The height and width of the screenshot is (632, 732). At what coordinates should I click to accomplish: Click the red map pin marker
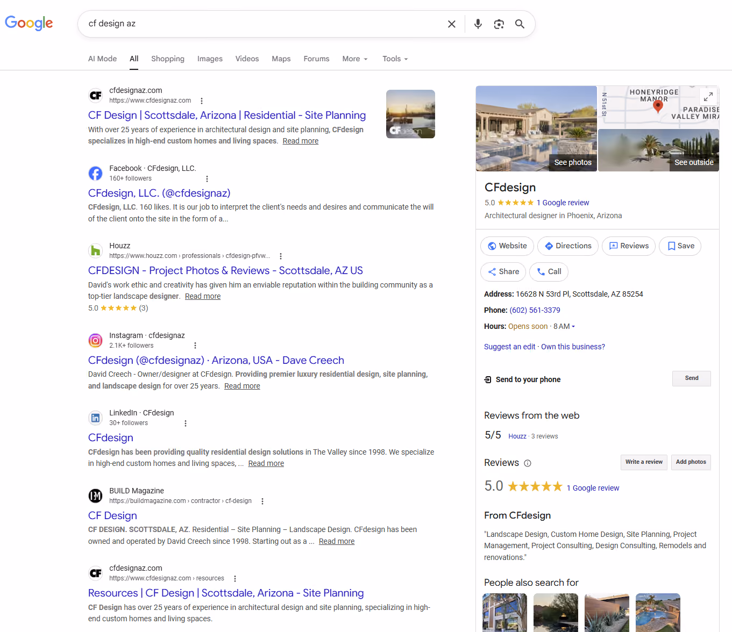pyautogui.click(x=657, y=106)
